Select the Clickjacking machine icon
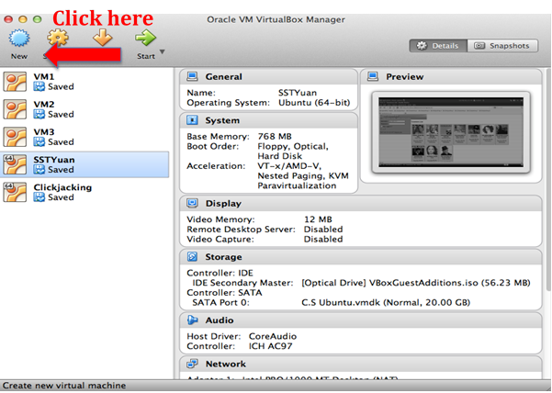 point(15,192)
